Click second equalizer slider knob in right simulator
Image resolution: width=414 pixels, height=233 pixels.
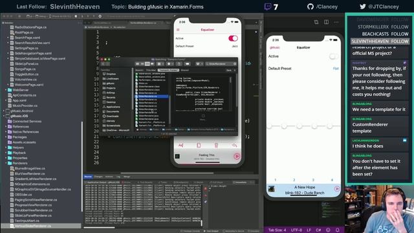point(284,126)
